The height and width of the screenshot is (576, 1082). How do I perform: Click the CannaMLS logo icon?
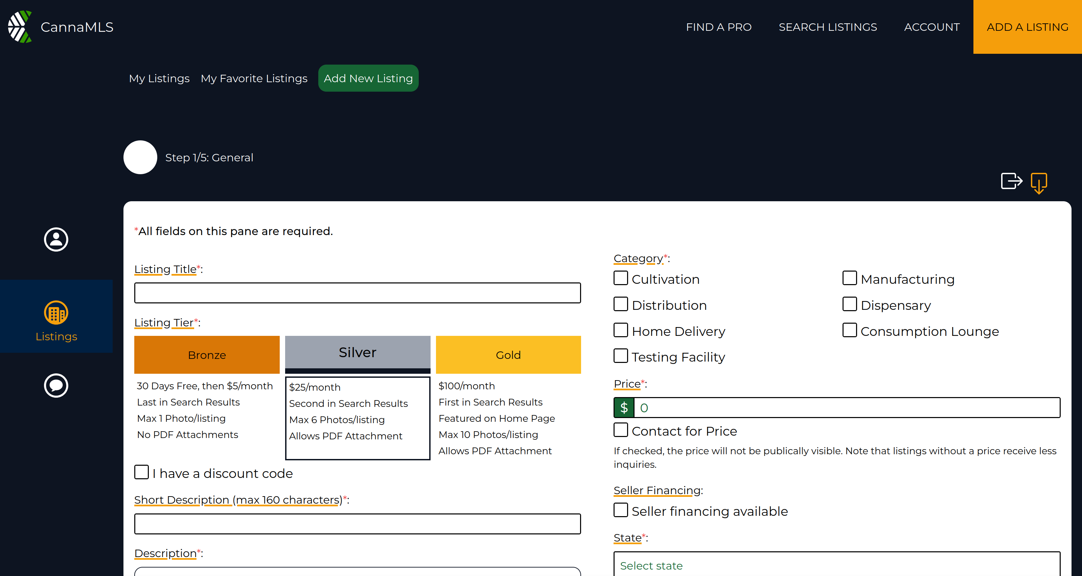pyautogui.click(x=19, y=26)
